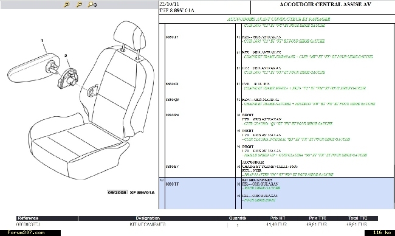Click the quantity value in the order row
The width and height of the screenshot is (395, 236).
click(x=237, y=225)
